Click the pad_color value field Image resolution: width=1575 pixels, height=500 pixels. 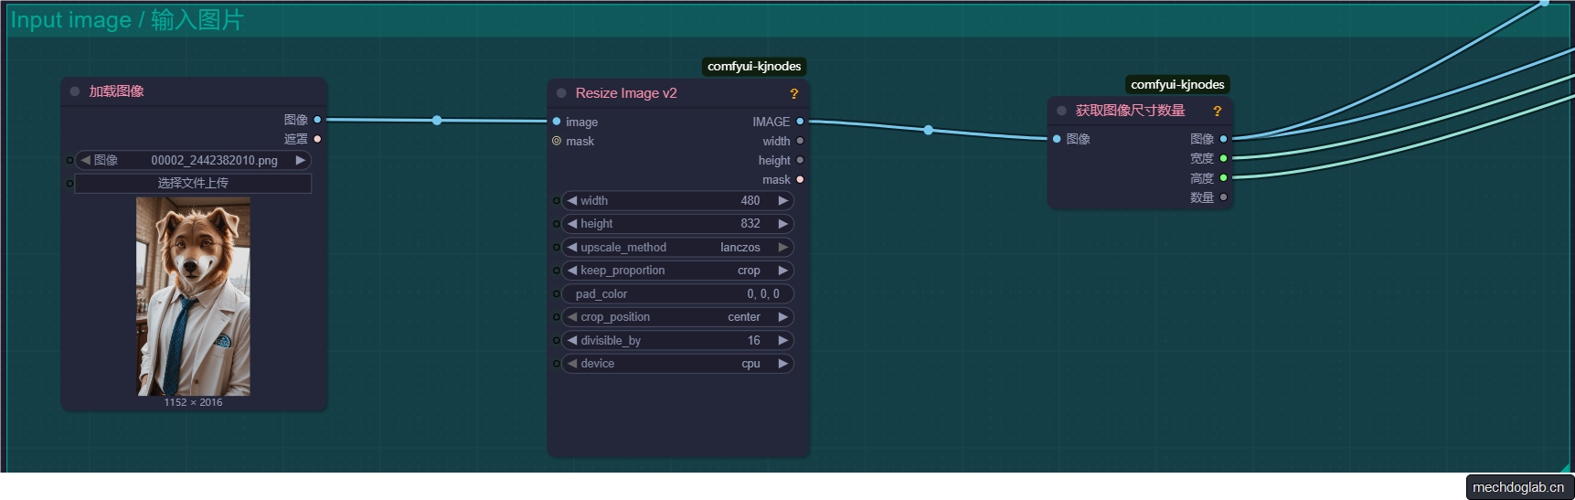click(676, 294)
